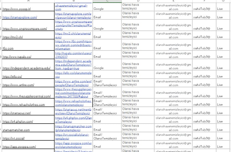Select Olansi hava temizleyici cell in startupmatcher row
Viewport: 231px width, 152px height.
coord(138,128)
